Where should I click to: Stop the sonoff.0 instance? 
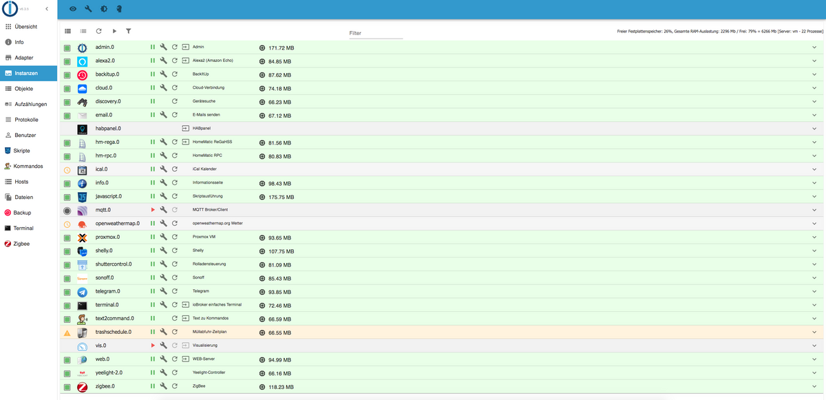[x=153, y=277]
